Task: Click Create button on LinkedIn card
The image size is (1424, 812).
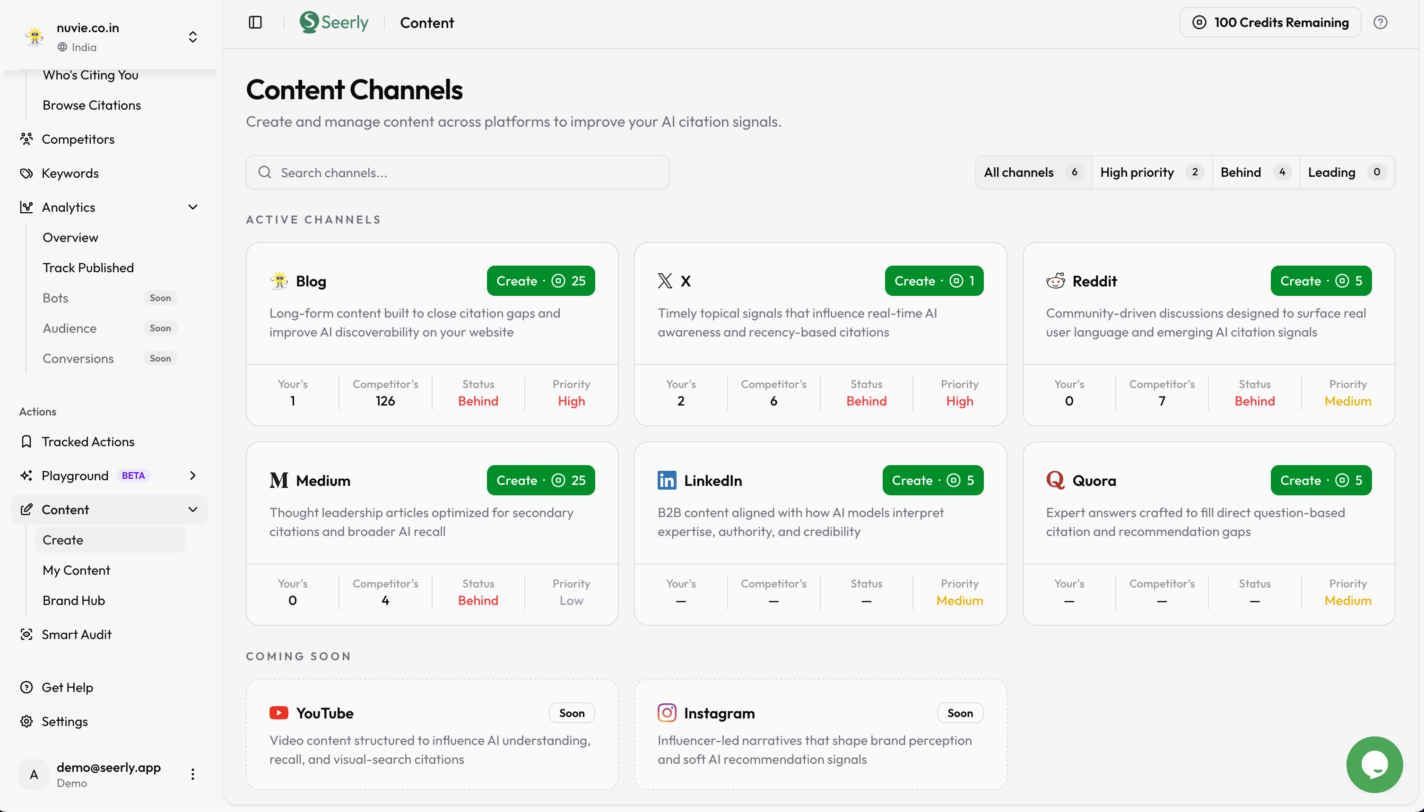Action: coord(932,480)
